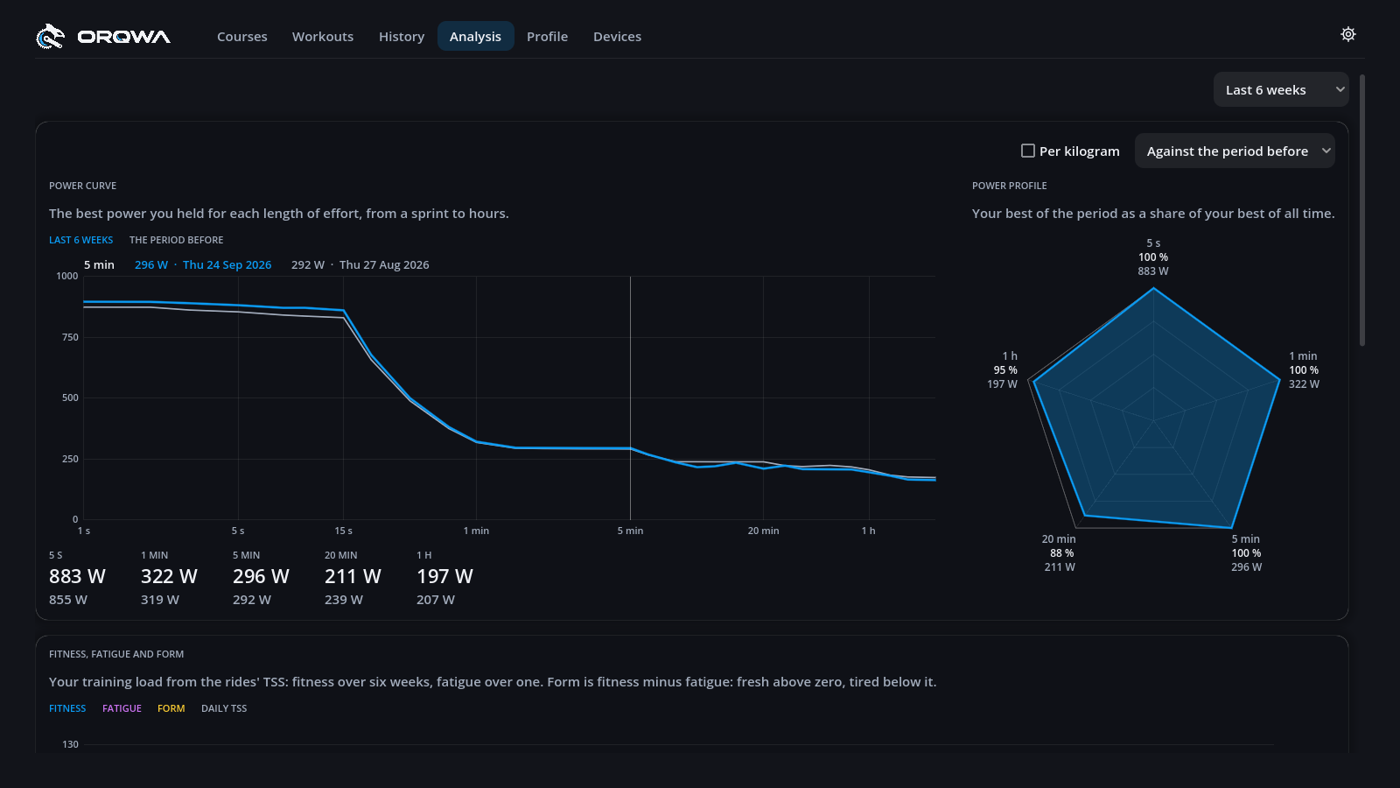The image size is (1400, 788).
Task: Click the 239 W previous 20 min value
Action: [x=344, y=600]
